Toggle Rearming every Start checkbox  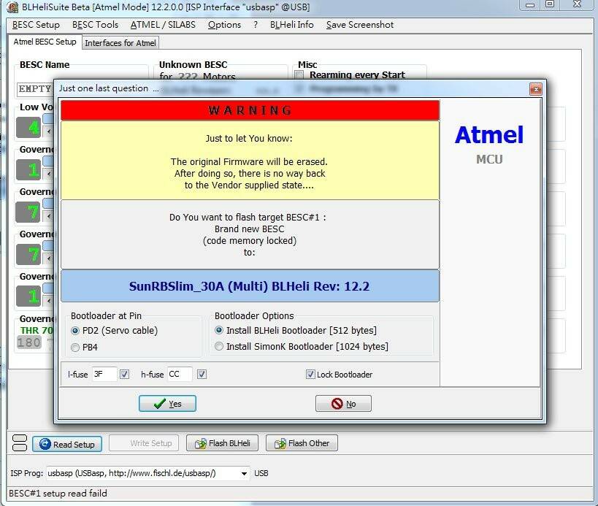299,74
